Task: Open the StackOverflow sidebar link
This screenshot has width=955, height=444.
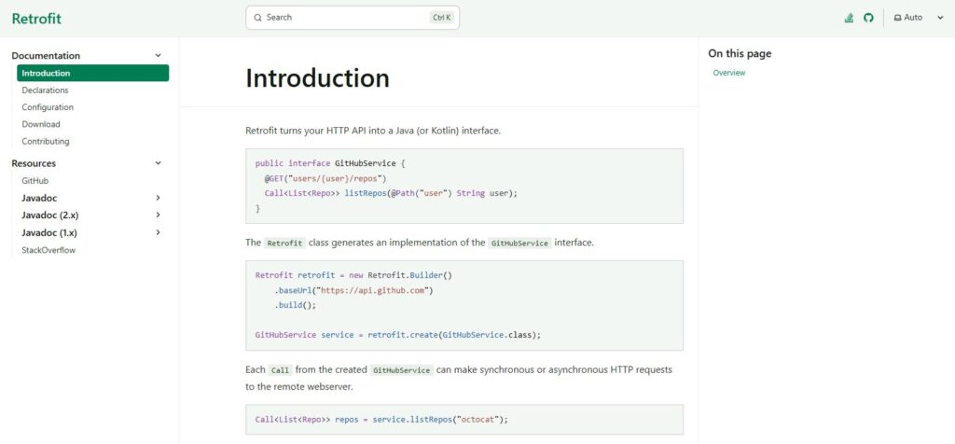Action: (x=48, y=250)
